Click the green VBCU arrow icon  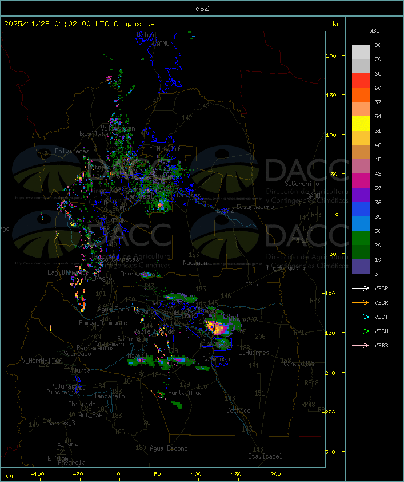click(x=361, y=331)
